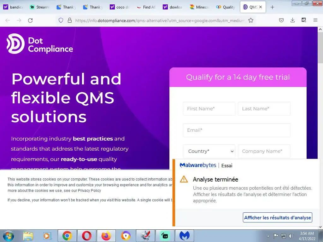Open Opera browser from the taskbar

(x=86, y=236)
